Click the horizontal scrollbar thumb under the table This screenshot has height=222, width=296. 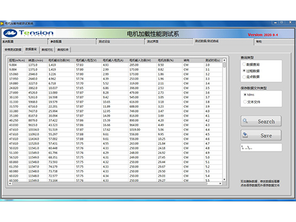tap(110, 184)
